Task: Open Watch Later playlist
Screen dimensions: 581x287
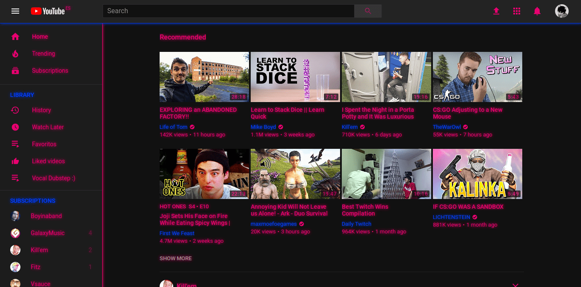Action: (48, 127)
